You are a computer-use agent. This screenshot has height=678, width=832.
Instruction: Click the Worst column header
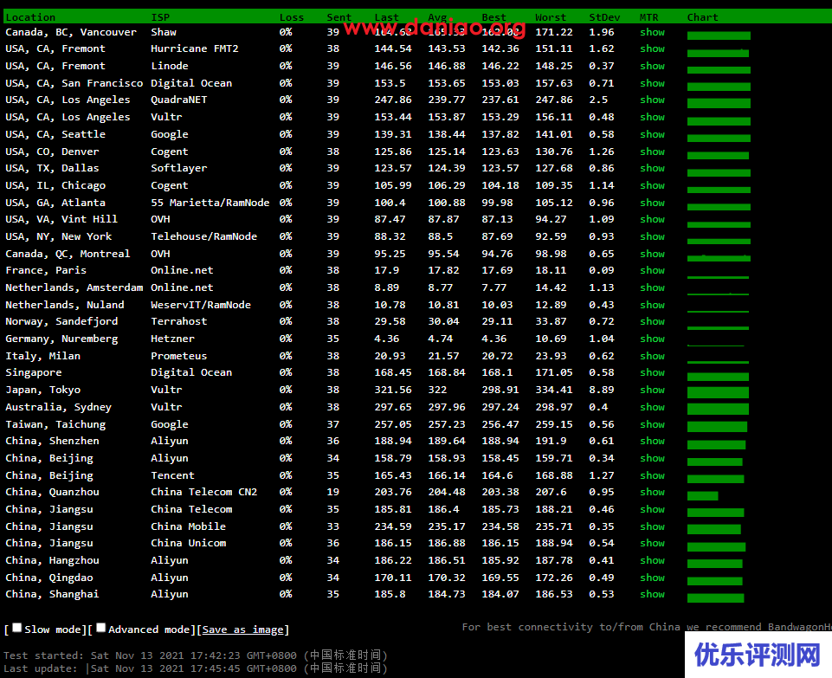coord(551,17)
